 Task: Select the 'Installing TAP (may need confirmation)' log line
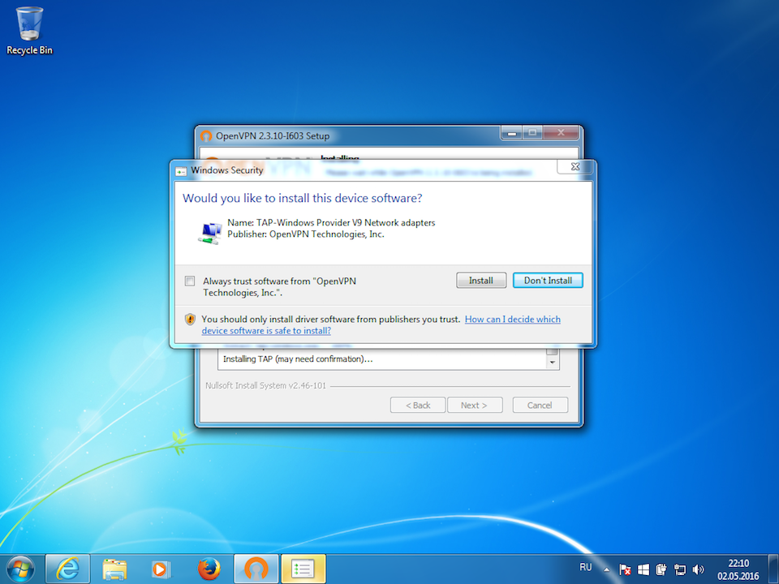point(298,359)
